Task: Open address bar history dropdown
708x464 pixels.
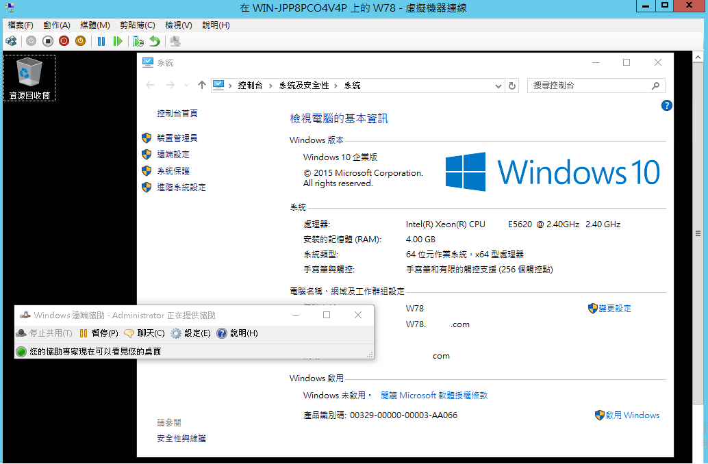Action: click(x=498, y=86)
